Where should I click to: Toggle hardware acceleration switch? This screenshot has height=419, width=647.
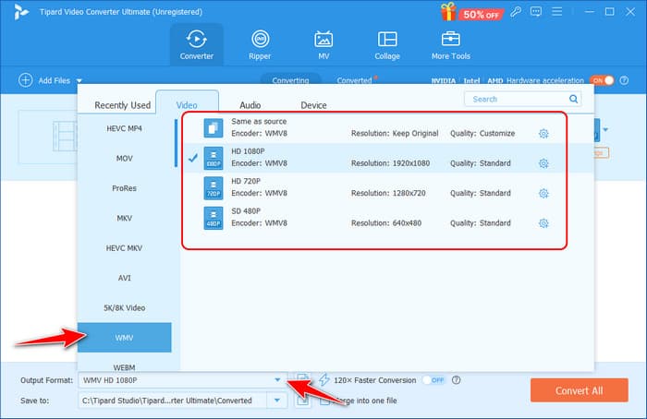(x=602, y=81)
